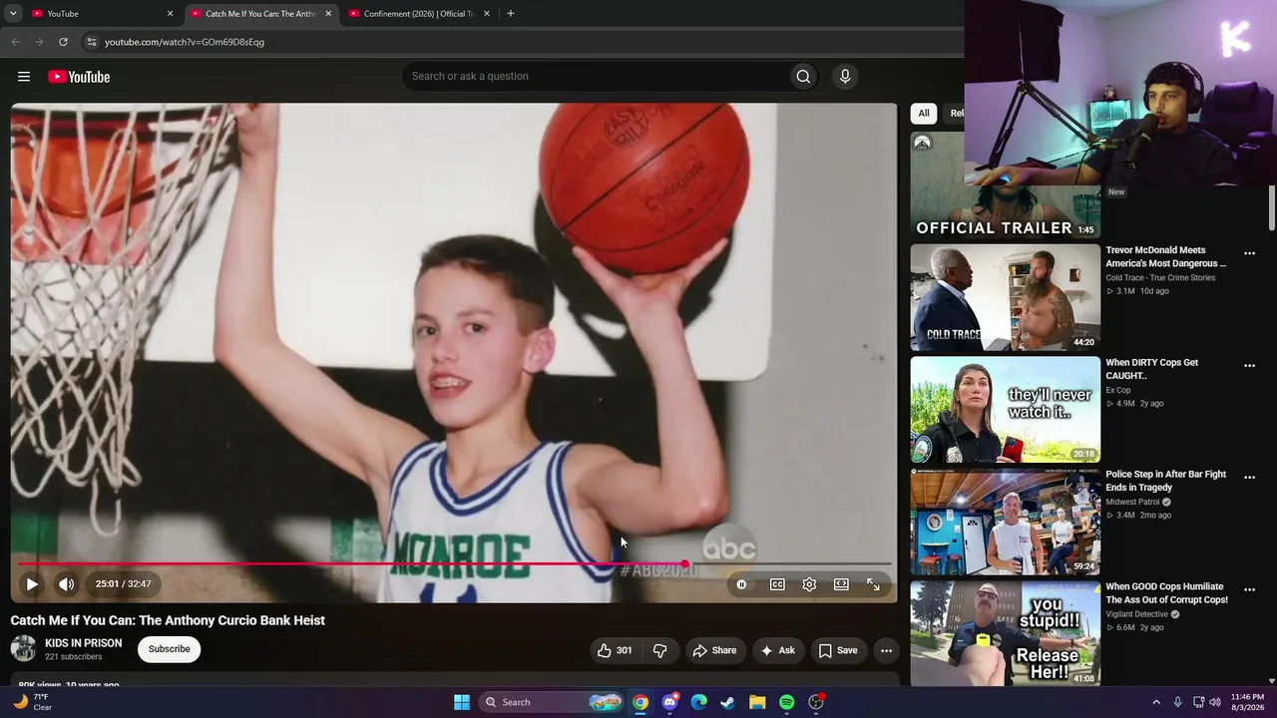Open Discord from the taskbar

click(x=669, y=702)
